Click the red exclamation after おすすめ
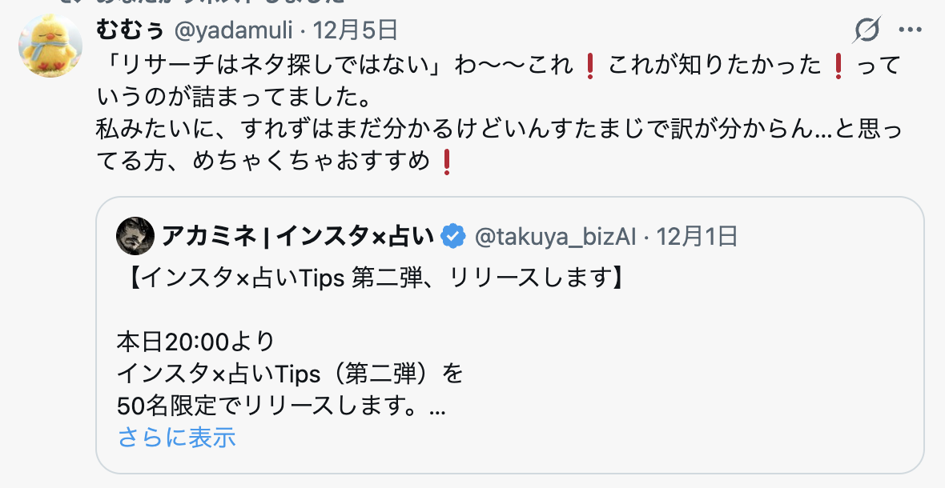Screen dimensions: 945x488 (x=447, y=162)
